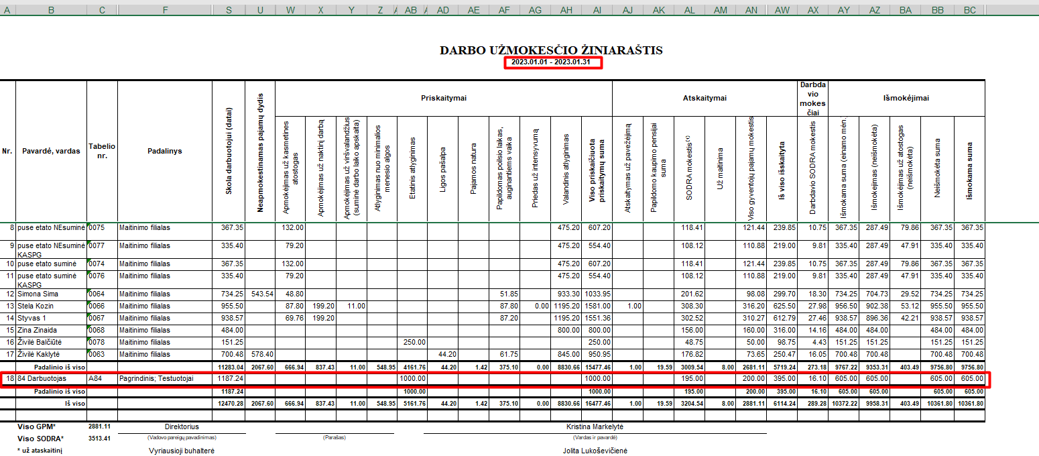The image size is (1039, 456).
Task: Click the subtotal '15477.46'
Action: coord(598,367)
